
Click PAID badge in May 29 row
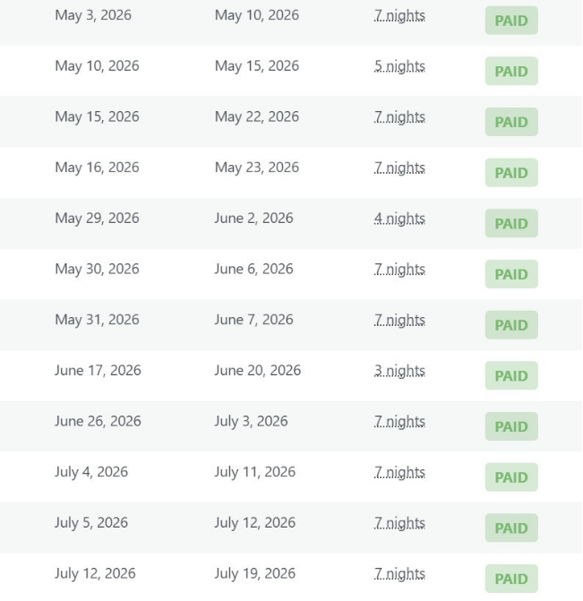pos(511,223)
